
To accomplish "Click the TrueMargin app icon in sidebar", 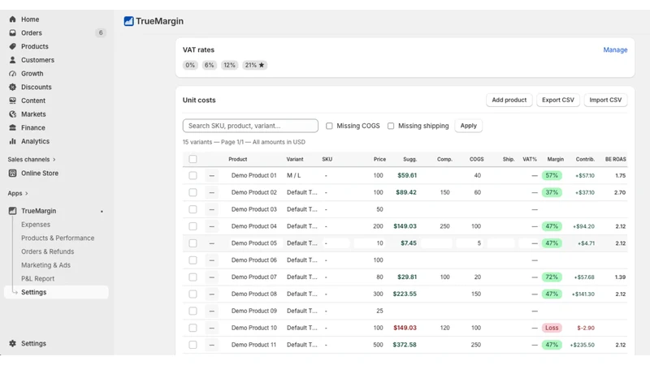I will coord(12,211).
